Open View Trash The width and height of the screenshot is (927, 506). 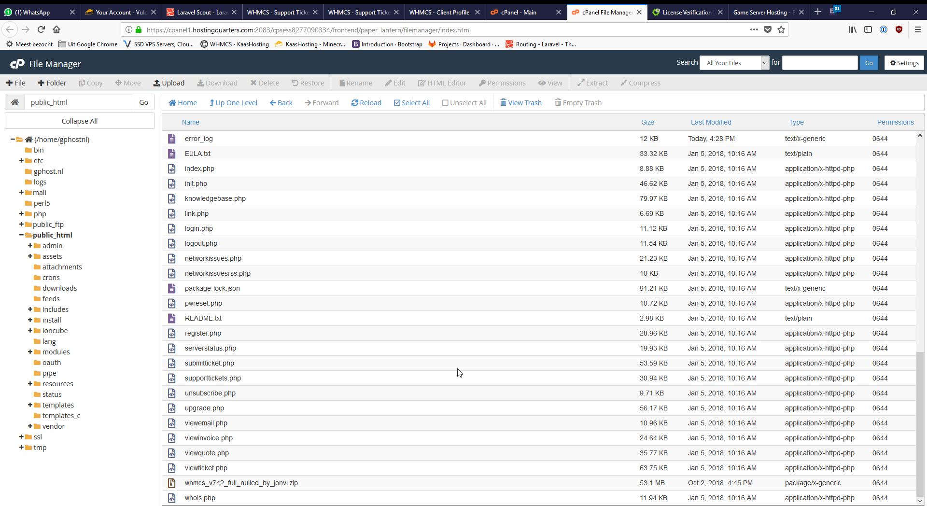click(x=520, y=103)
